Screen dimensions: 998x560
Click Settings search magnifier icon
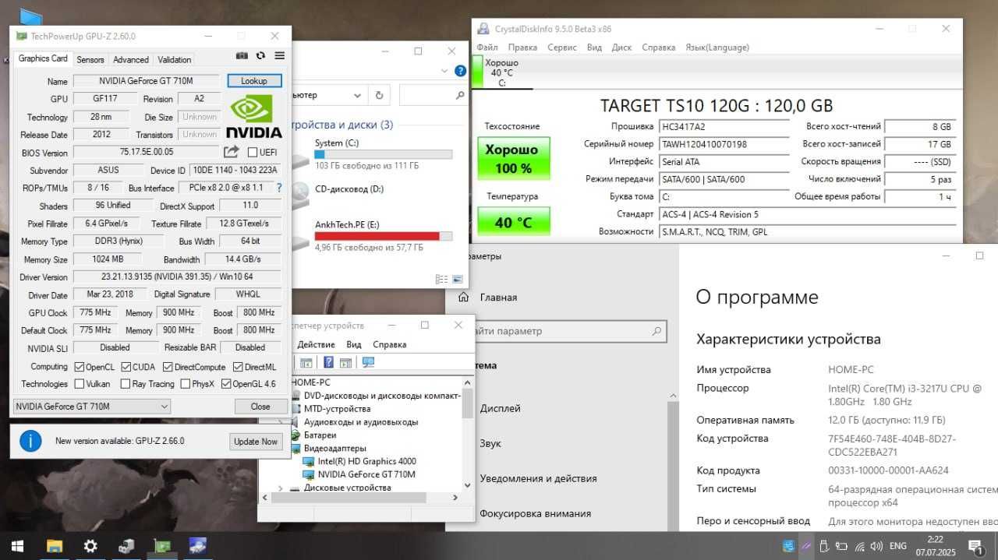tap(656, 331)
